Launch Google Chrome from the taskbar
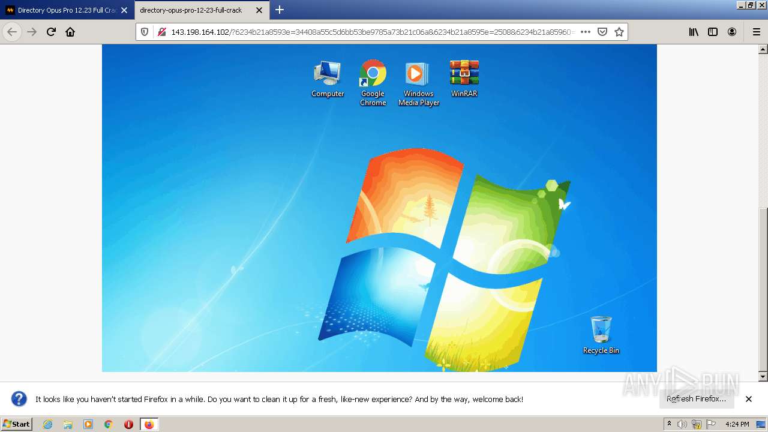The image size is (768, 432). tap(108, 424)
